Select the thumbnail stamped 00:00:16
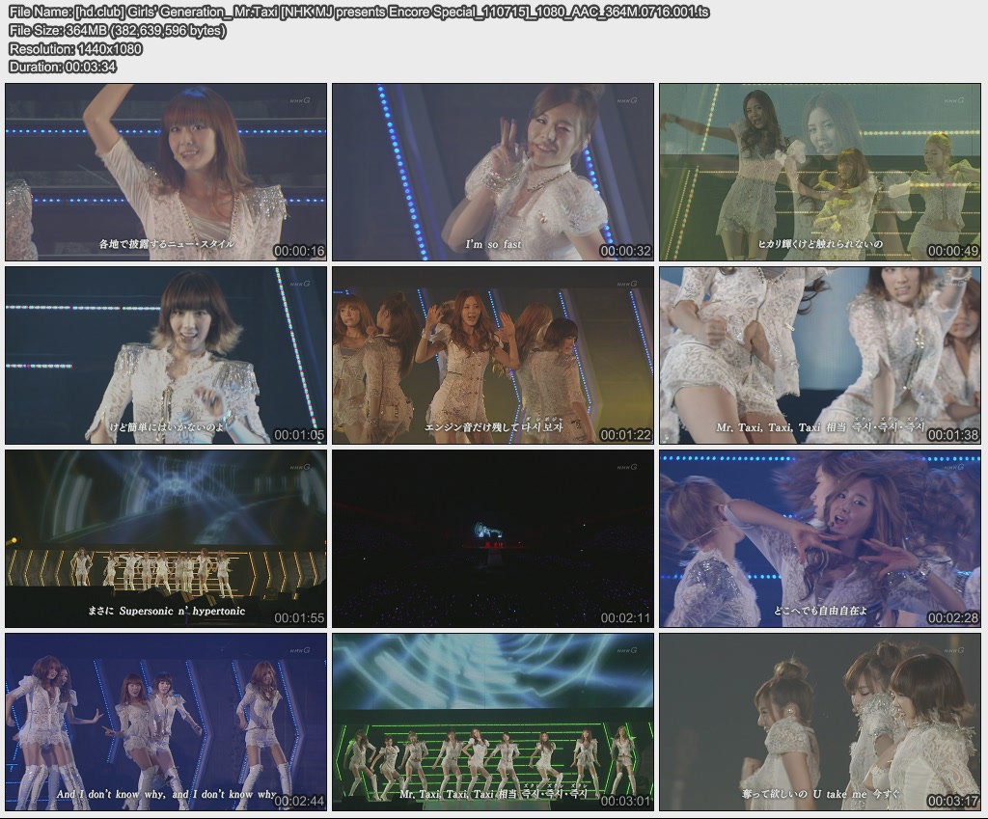Viewport: 988px width, 819px height. tap(166, 172)
